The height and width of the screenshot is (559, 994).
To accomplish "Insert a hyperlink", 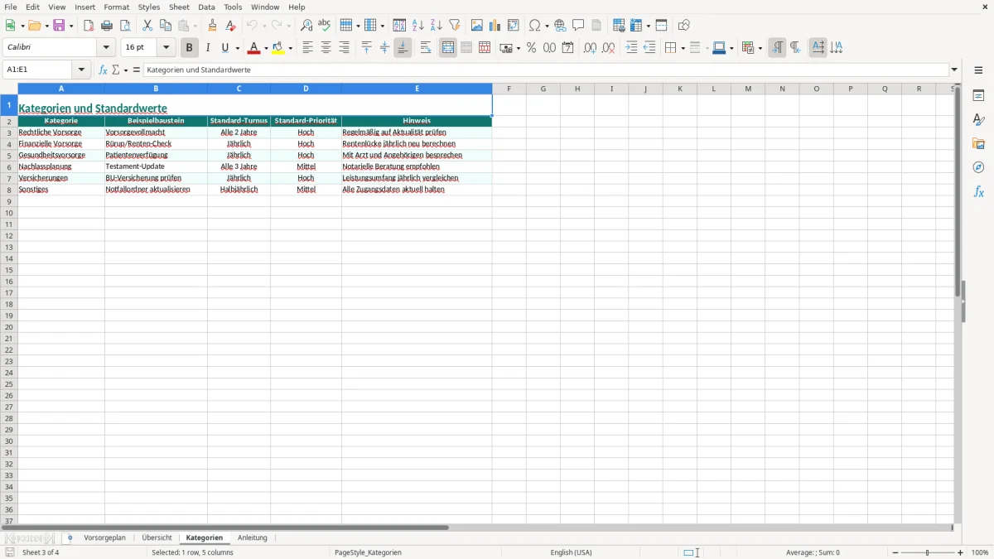I will pyautogui.click(x=560, y=26).
